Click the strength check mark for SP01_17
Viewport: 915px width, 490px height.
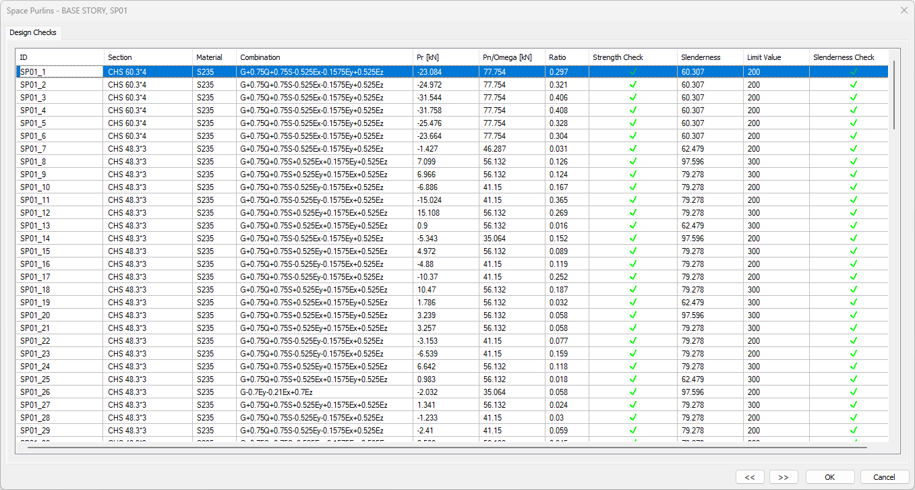(x=632, y=277)
